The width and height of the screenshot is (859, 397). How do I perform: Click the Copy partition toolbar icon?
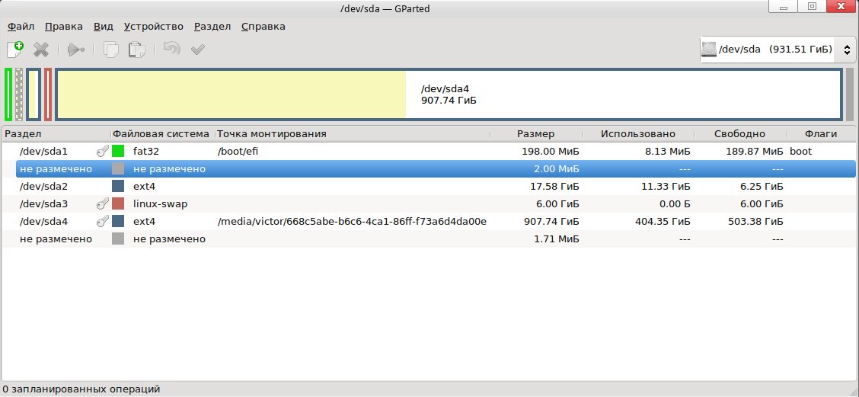pos(111,50)
